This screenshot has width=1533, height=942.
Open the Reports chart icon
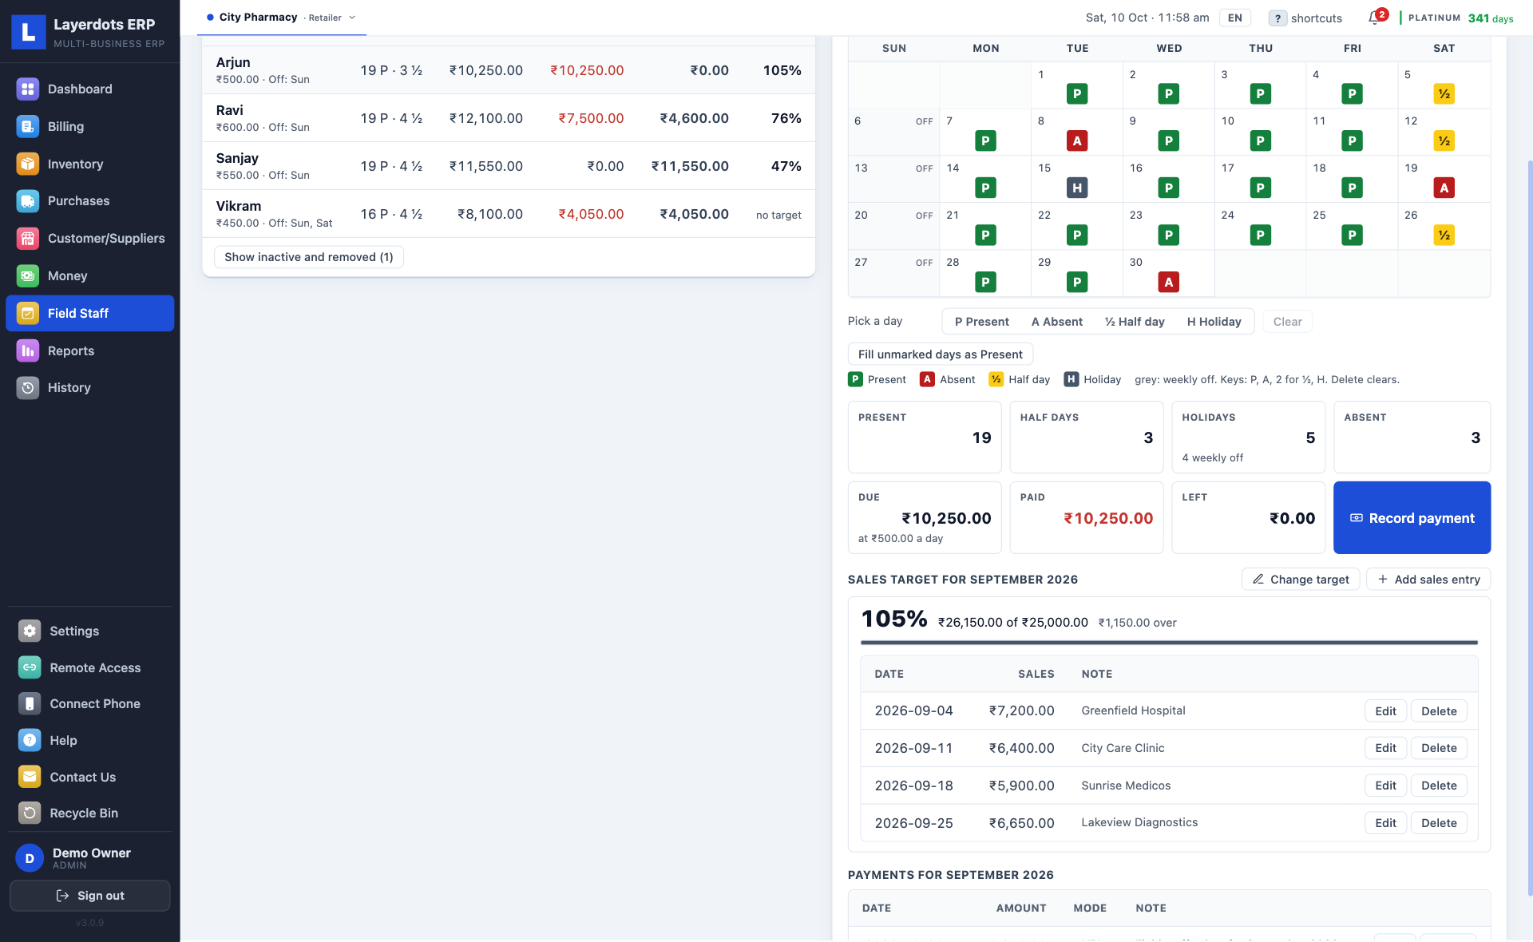pos(28,350)
